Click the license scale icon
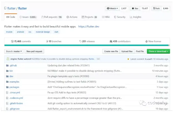 point(147,41)
